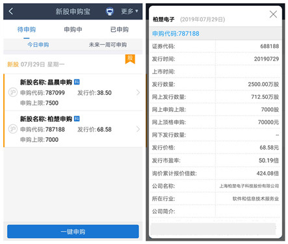The image size is (288, 244).
Task: Click the 上市时间 label
Action: click(163, 72)
